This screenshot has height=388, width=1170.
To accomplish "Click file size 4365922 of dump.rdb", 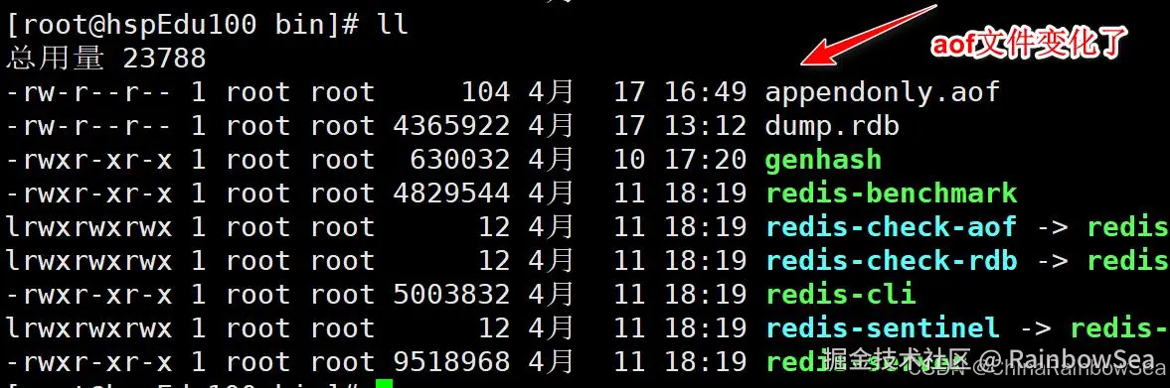I will point(452,126).
